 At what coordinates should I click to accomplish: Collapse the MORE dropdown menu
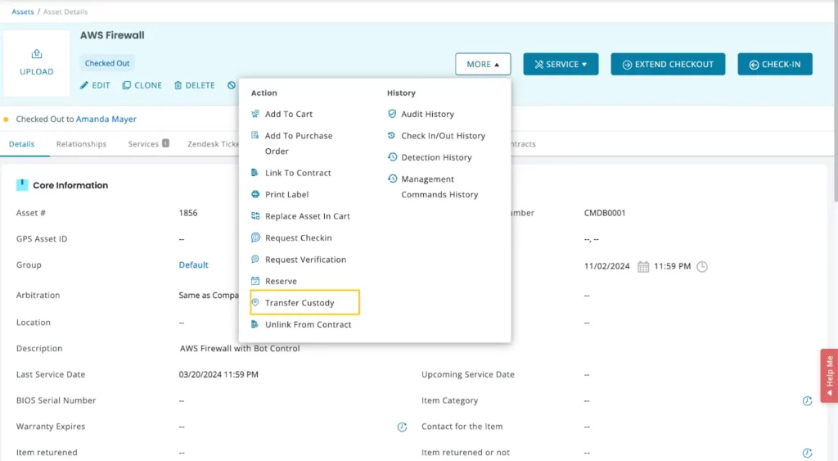483,64
